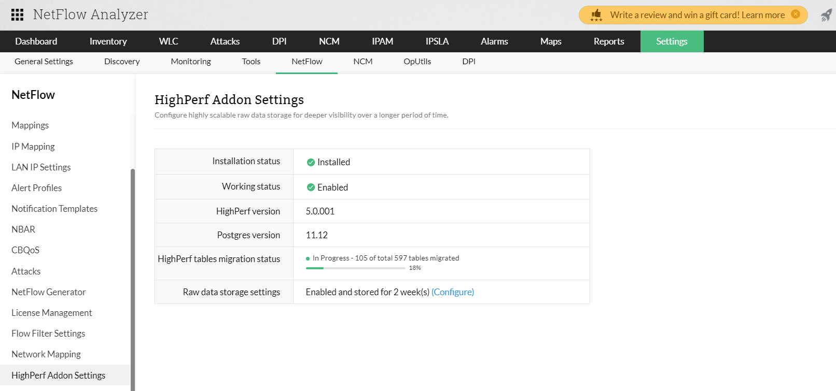Click the tables migration progress bar
836x391 pixels.
356,268
